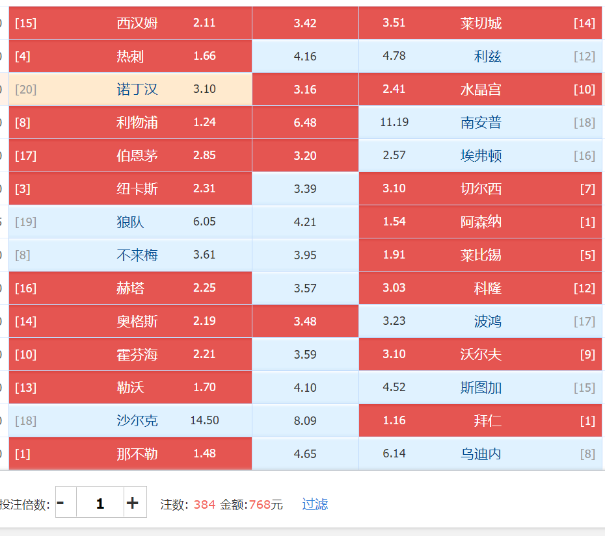Select the 4.16 draw for 热刺 vs 利兹
This screenshot has height=536, width=605.
305,57
